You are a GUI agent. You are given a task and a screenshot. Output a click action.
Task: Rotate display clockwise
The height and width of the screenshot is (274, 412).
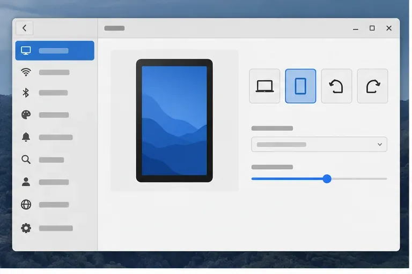372,86
